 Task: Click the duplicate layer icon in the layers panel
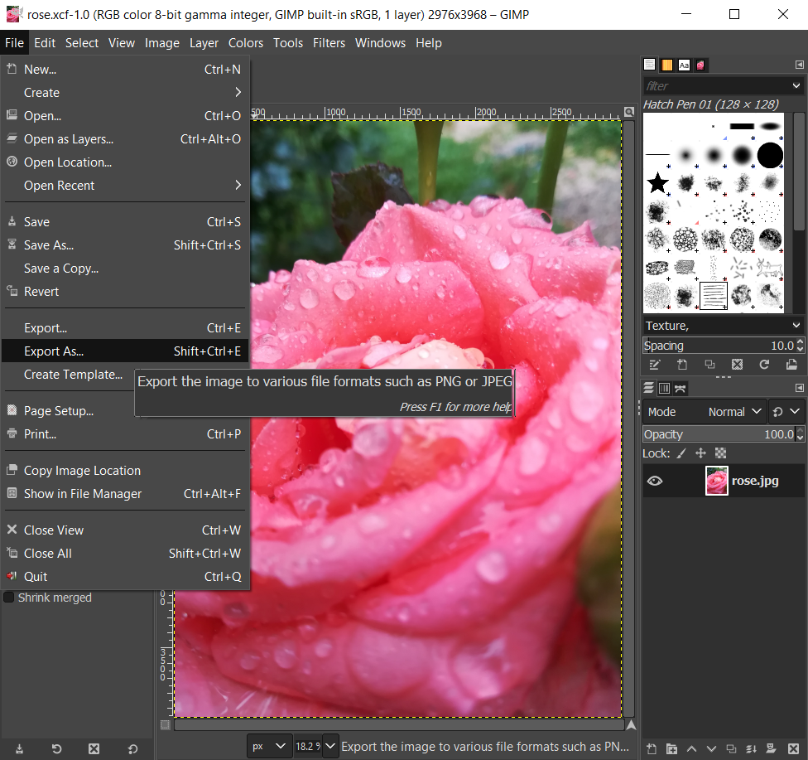(x=732, y=748)
